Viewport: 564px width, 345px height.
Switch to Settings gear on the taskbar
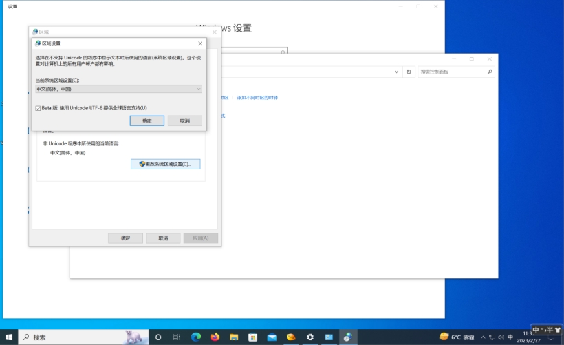click(x=310, y=337)
